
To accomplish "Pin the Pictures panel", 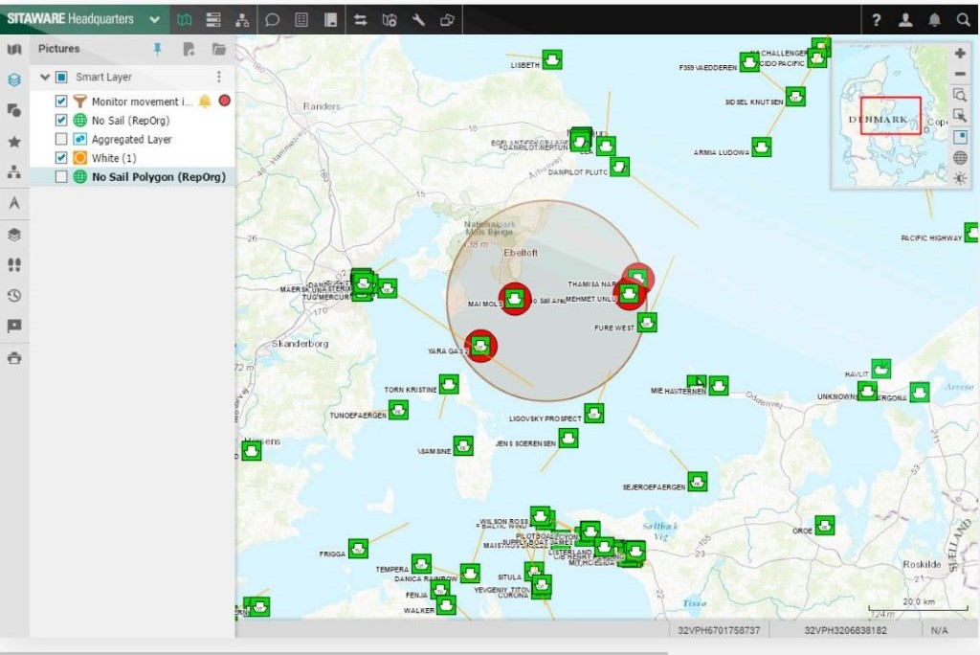I will 157,49.
